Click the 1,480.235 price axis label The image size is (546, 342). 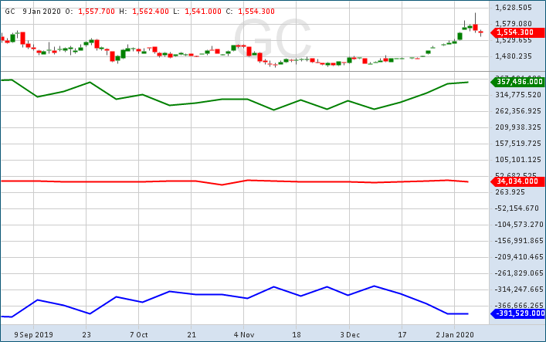pyautogui.click(x=514, y=56)
